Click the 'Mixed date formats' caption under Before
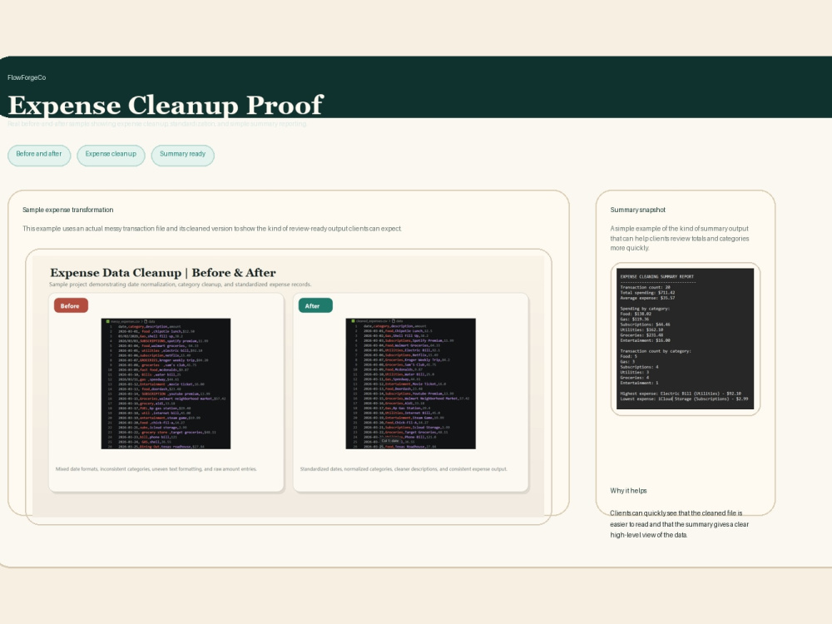The width and height of the screenshot is (832, 624). [x=156, y=469]
